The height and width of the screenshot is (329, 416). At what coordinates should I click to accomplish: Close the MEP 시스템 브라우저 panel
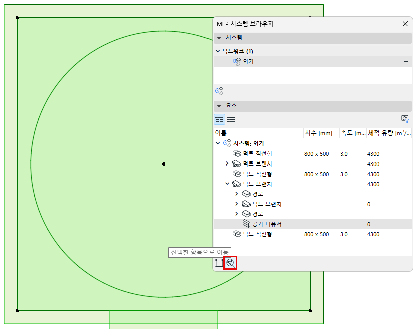tap(405, 24)
